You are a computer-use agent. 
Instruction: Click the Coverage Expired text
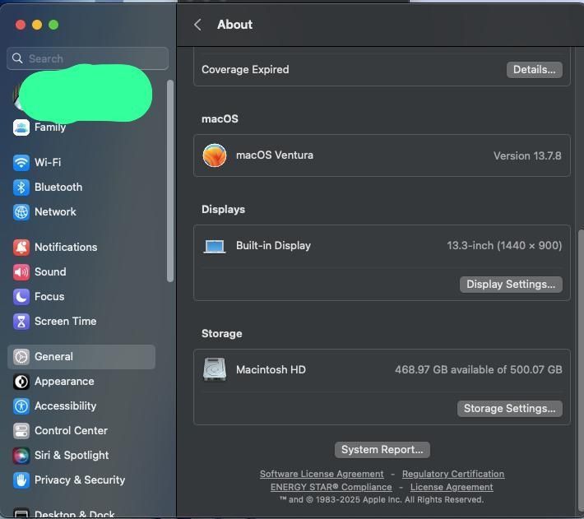(245, 69)
